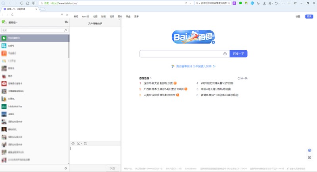
Task: Click the Baidu search input box
Action: [180, 54]
